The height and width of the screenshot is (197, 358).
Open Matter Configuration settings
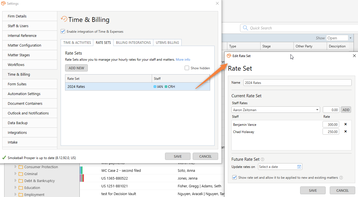30,45
